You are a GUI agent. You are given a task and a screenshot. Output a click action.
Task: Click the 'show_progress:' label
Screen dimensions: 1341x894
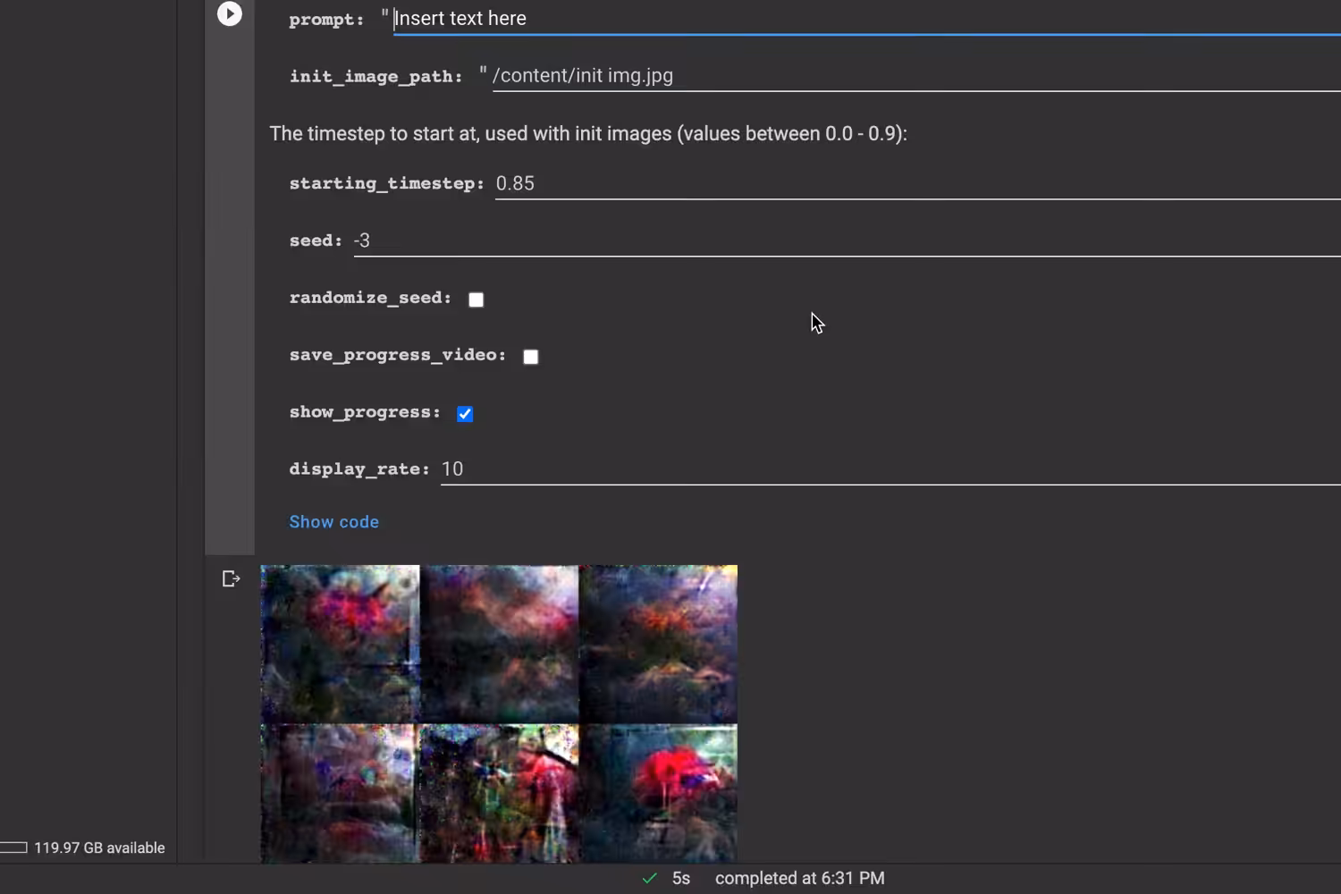coord(365,412)
